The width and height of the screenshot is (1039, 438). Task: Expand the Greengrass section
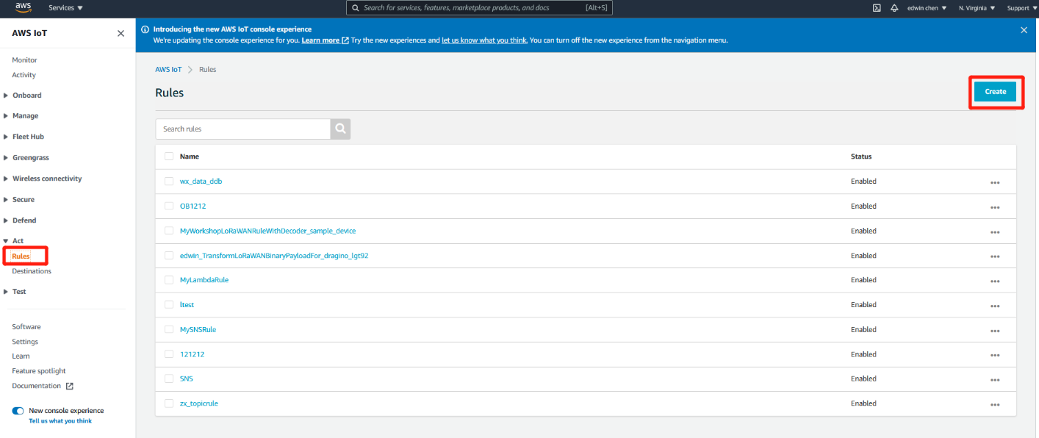(x=26, y=158)
